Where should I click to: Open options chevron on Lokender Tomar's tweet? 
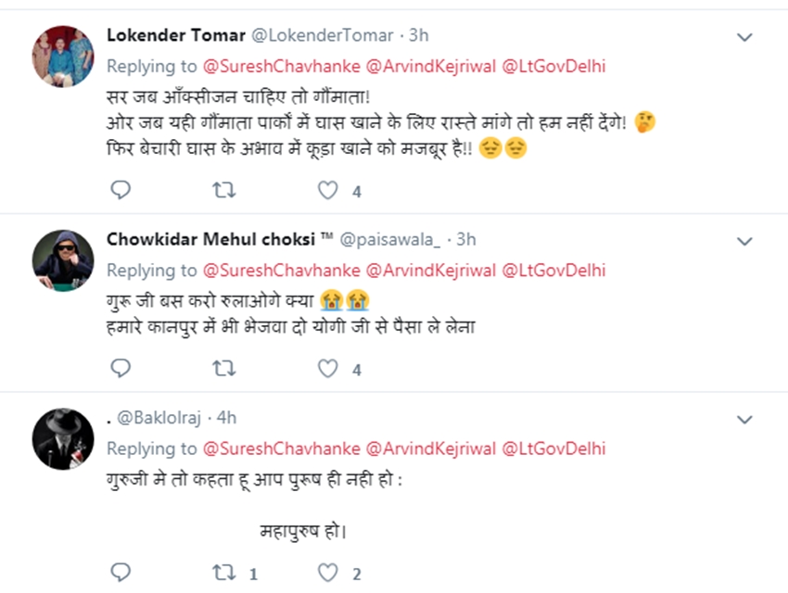click(x=744, y=37)
